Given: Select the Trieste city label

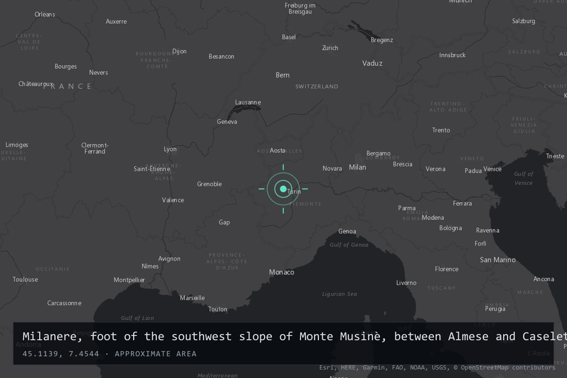Looking at the screenshot, I should (555, 156).
